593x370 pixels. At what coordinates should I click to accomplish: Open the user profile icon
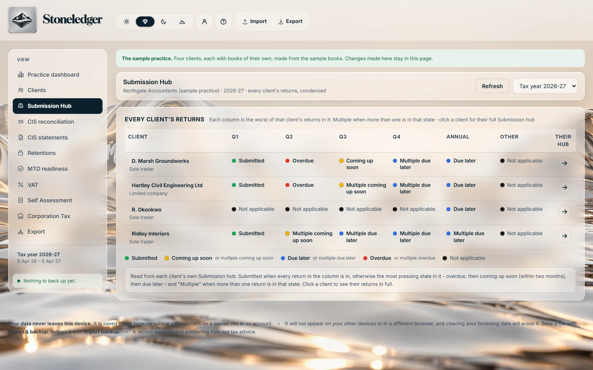point(205,22)
